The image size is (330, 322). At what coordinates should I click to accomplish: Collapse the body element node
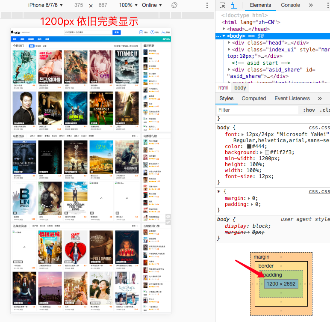pos(224,36)
